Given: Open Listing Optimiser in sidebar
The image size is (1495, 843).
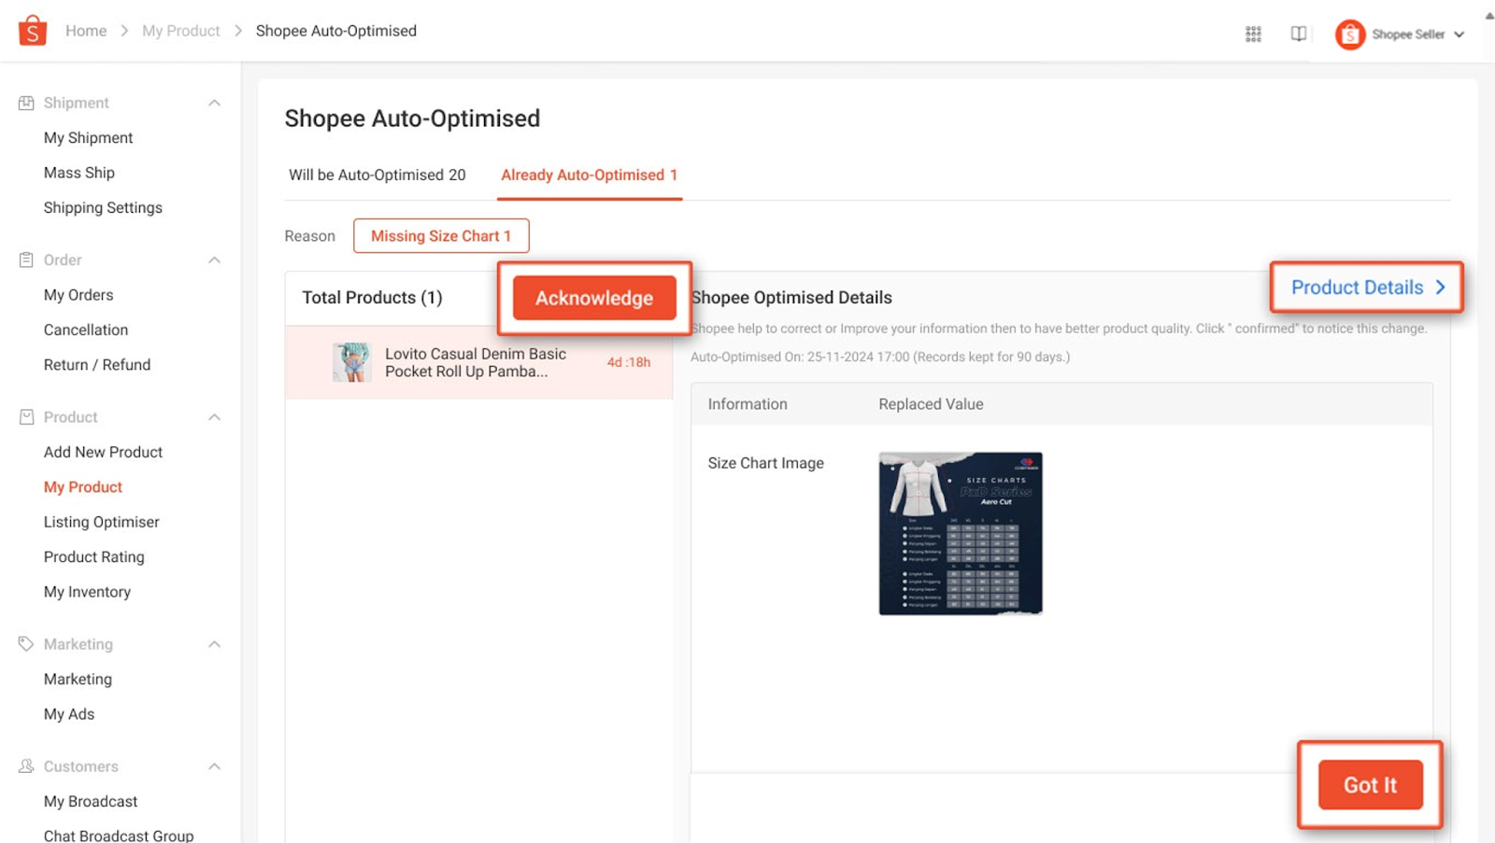Looking at the screenshot, I should click(101, 522).
